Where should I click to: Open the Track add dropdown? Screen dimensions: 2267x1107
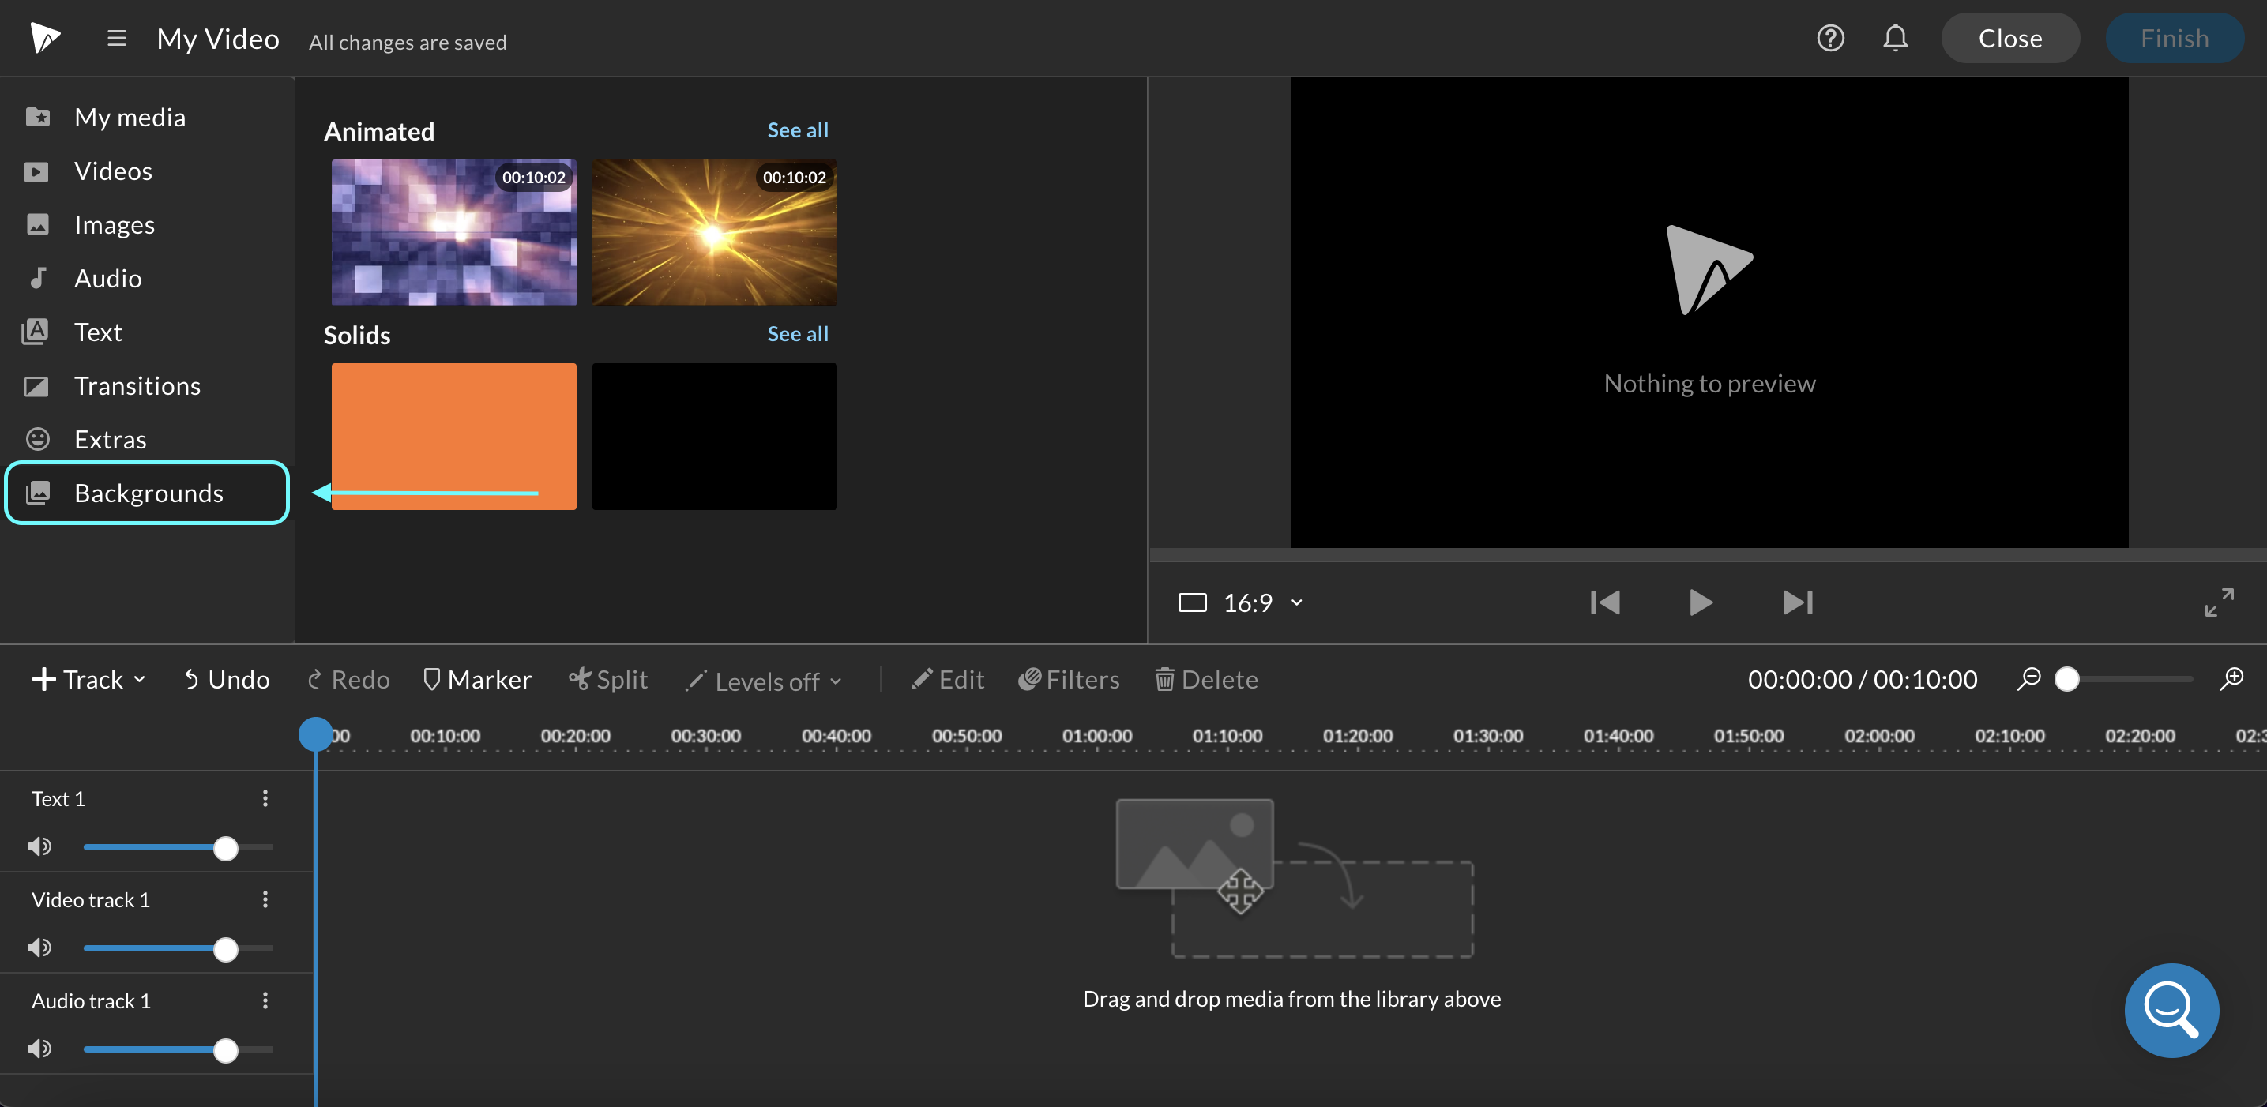coord(89,679)
